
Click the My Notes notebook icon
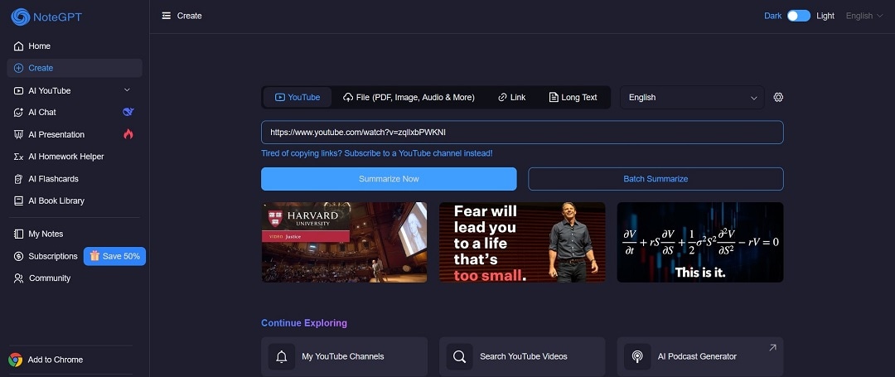click(18, 234)
